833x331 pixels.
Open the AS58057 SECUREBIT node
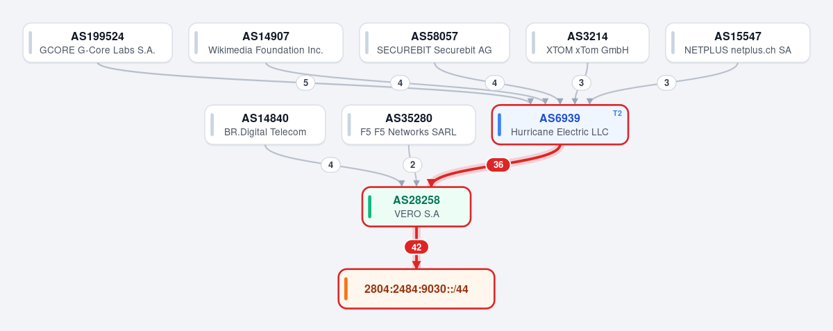click(435, 43)
